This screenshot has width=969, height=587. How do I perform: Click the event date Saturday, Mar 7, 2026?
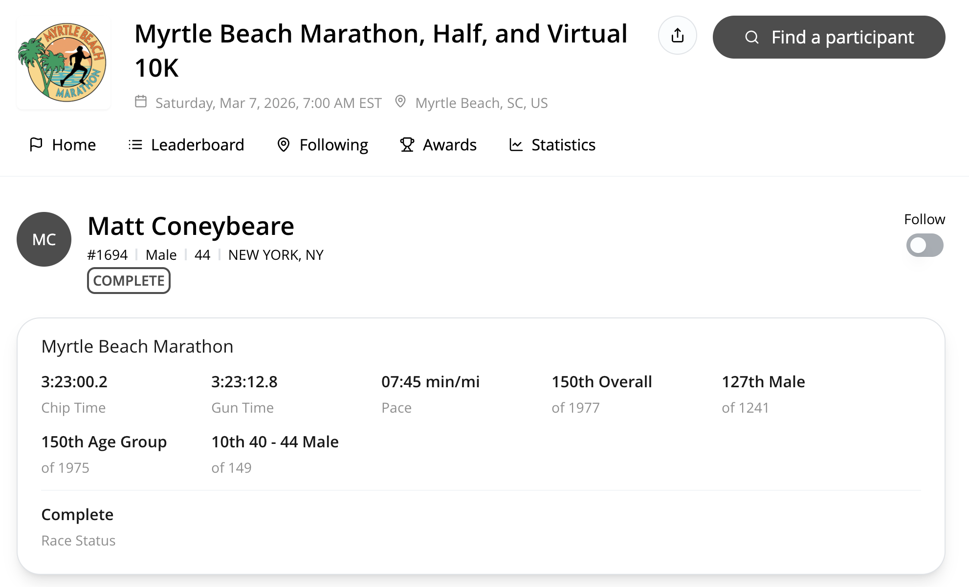point(268,103)
